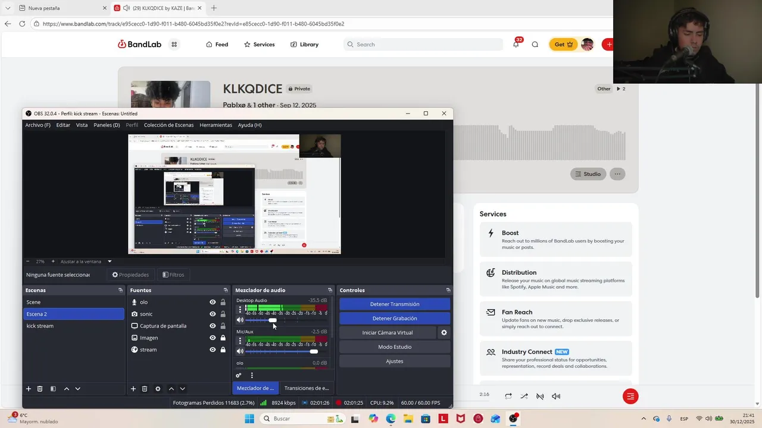Pop out the Mezclador de audio dock
Viewport: 762px width, 428px height.
[x=330, y=290]
